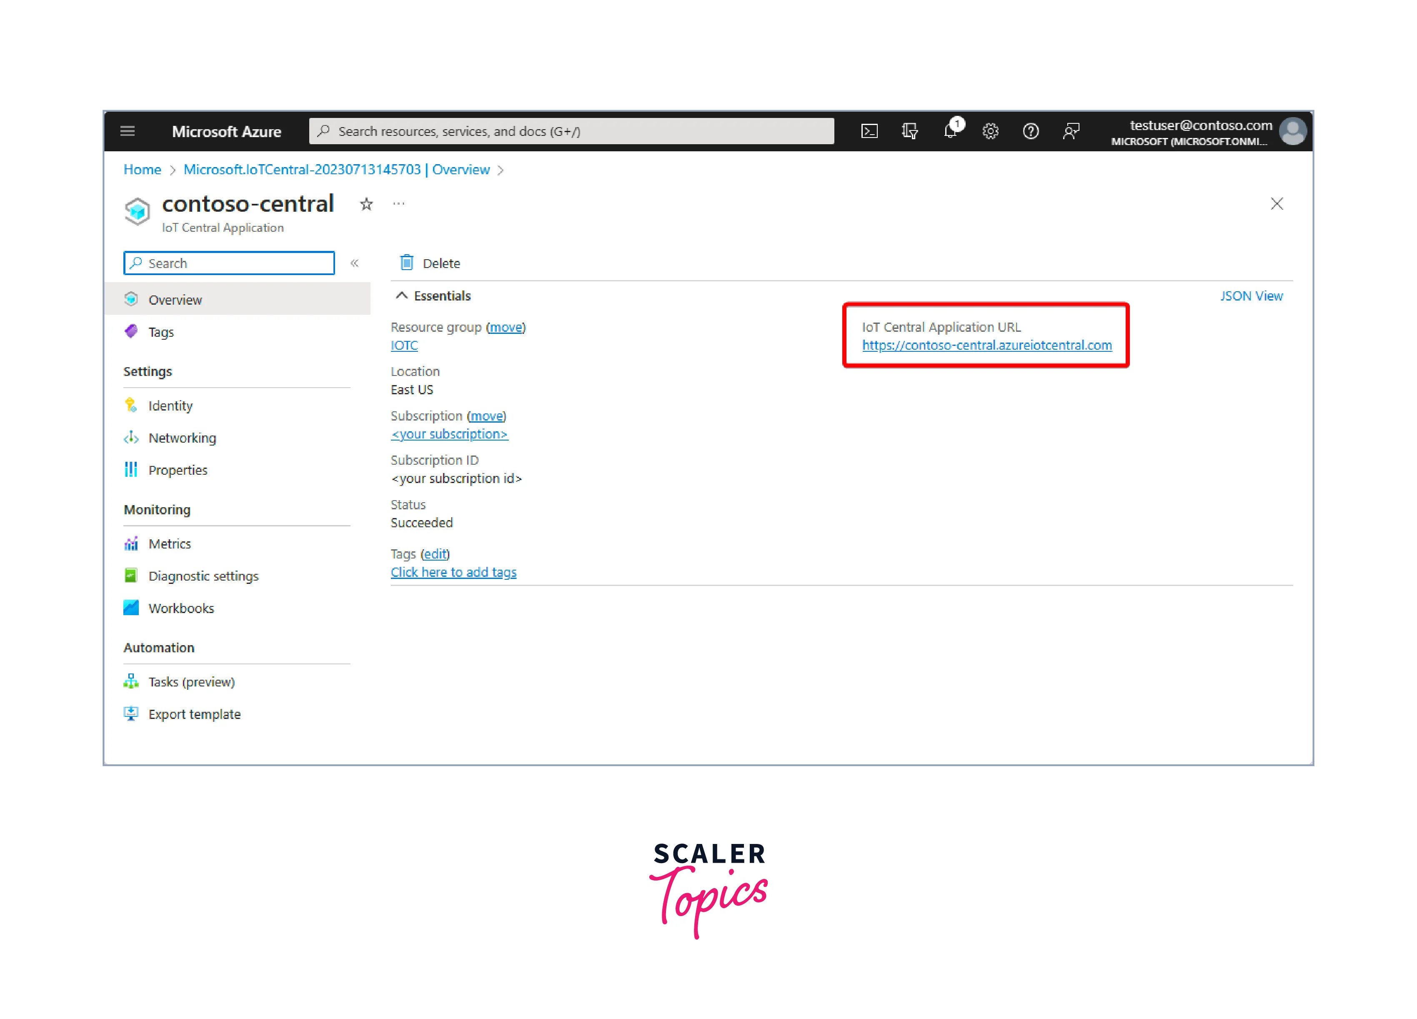The width and height of the screenshot is (1417, 1019).
Task: Go to Home breadcrumb
Action: click(x=142, y=169)
